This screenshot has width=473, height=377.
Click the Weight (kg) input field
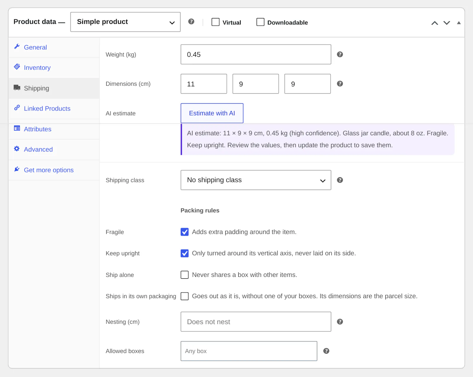pos(256,54)
